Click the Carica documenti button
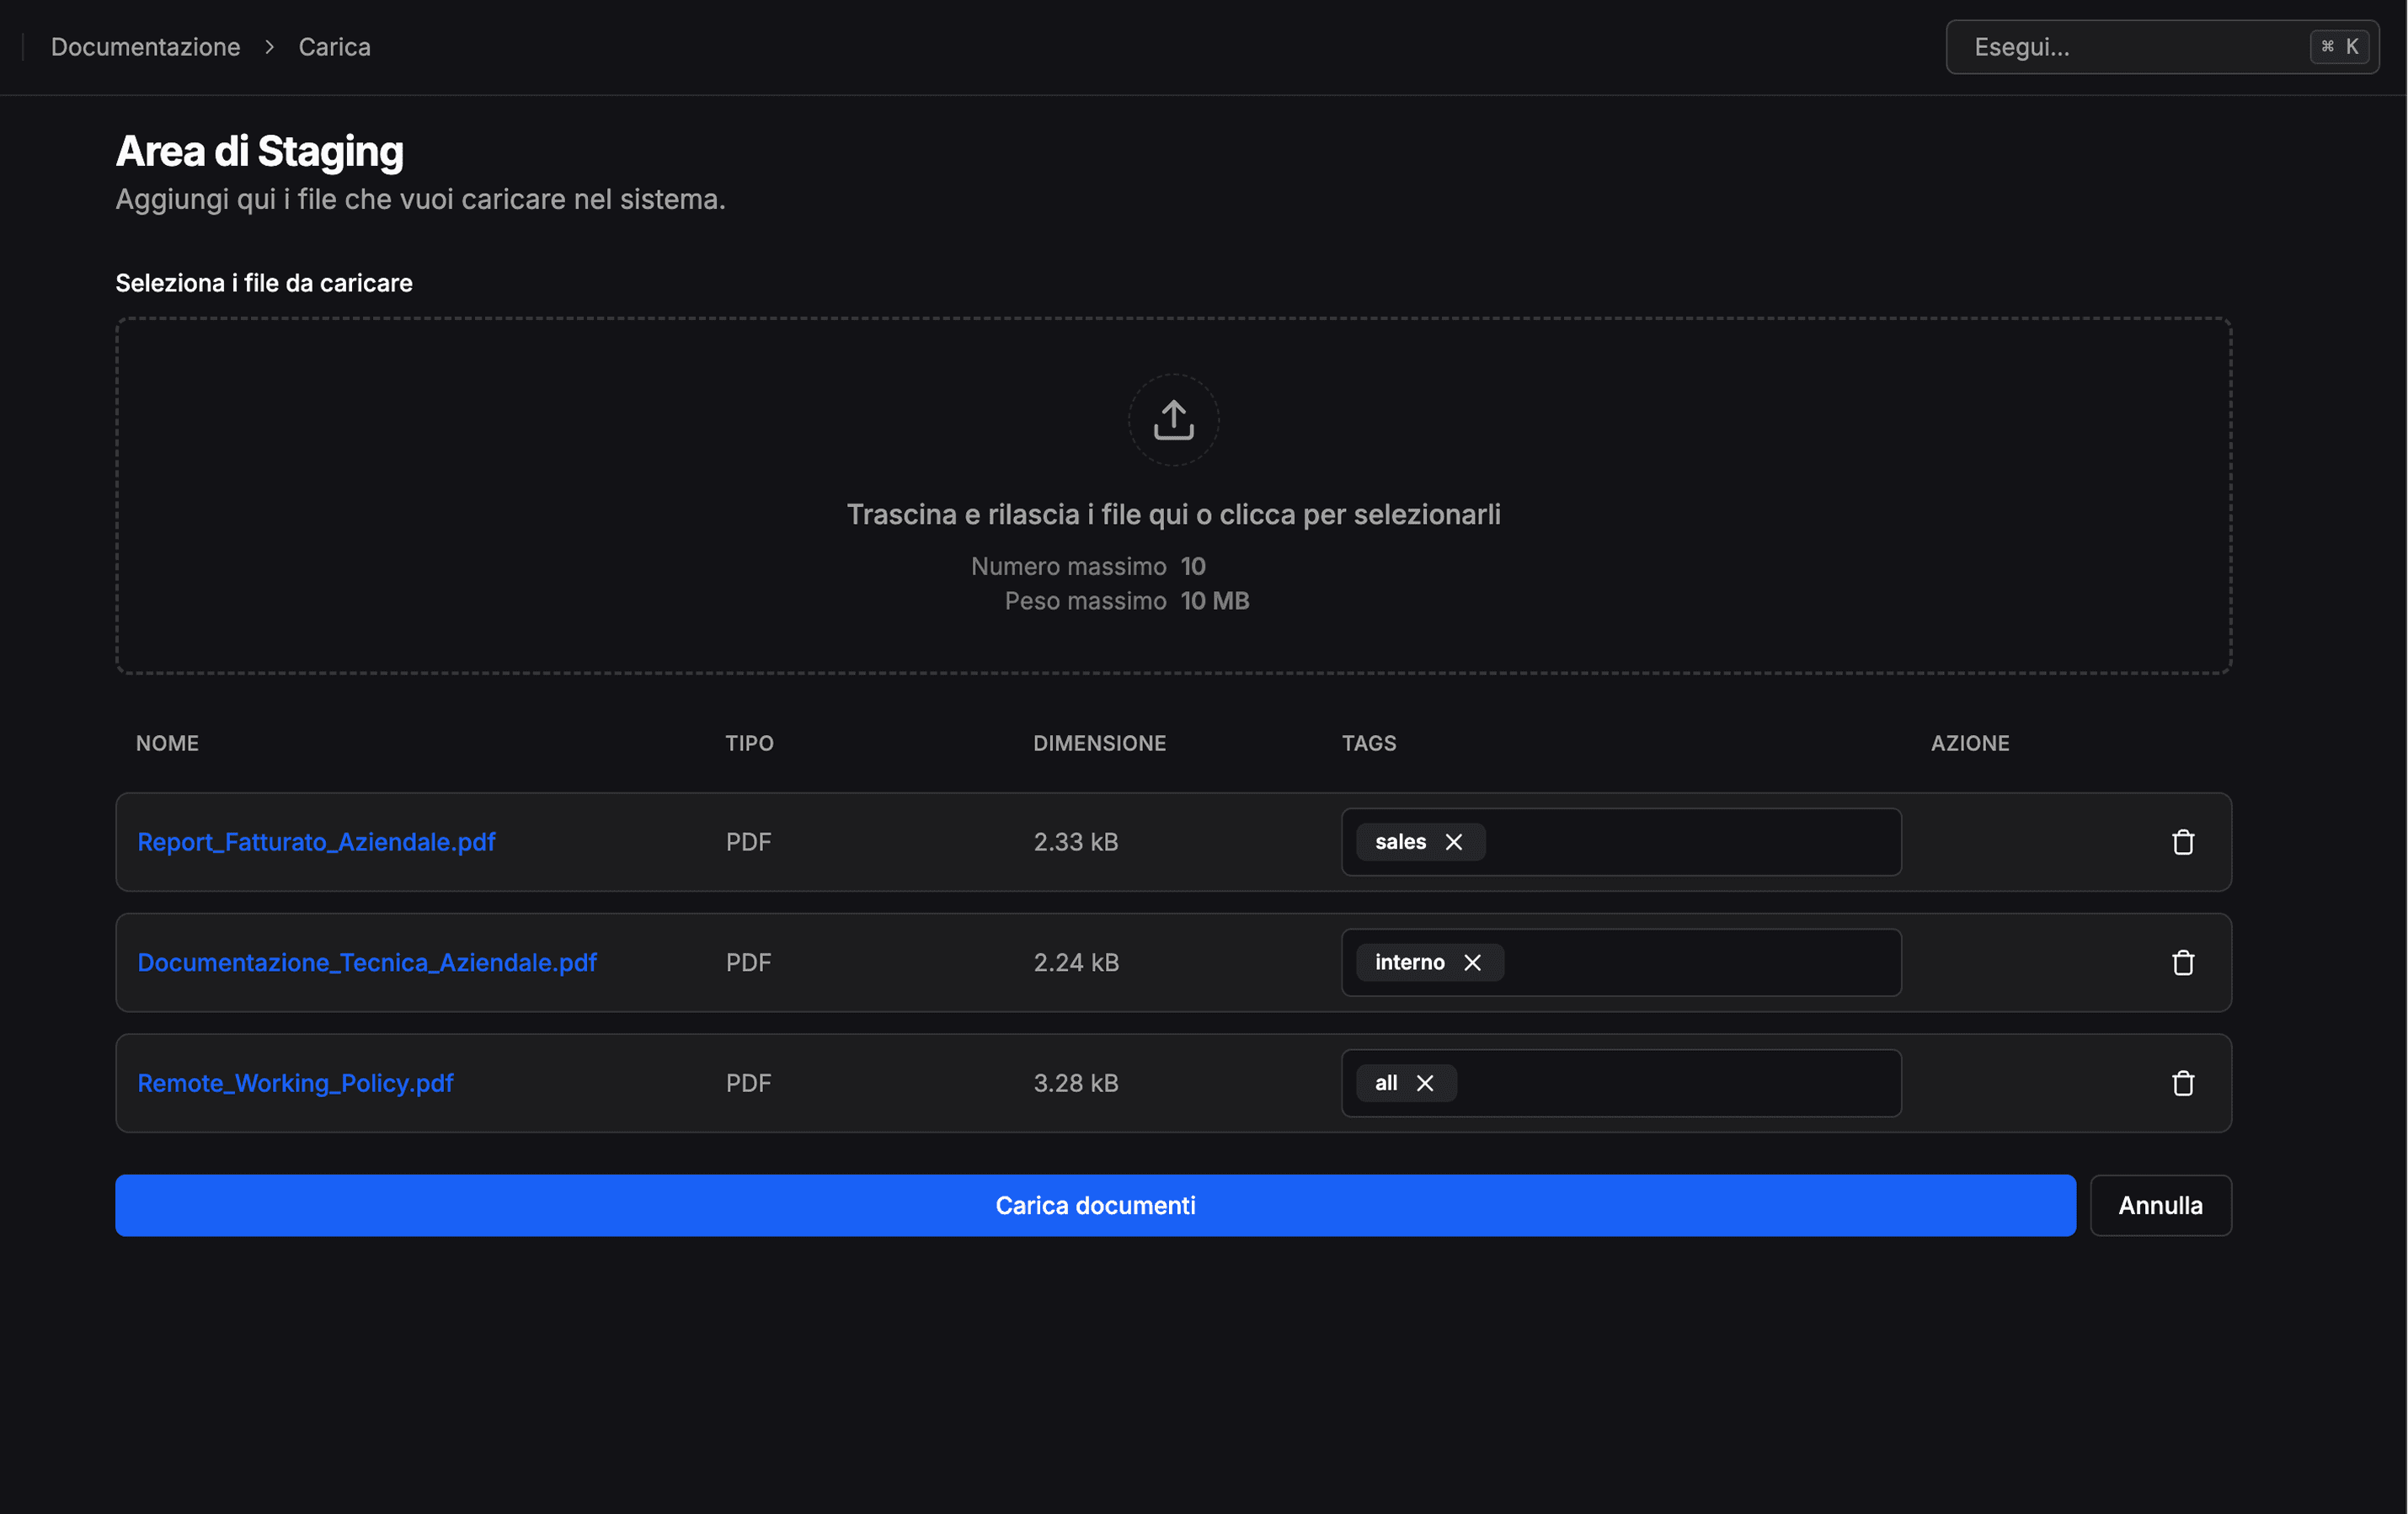 [1095, 1205]
